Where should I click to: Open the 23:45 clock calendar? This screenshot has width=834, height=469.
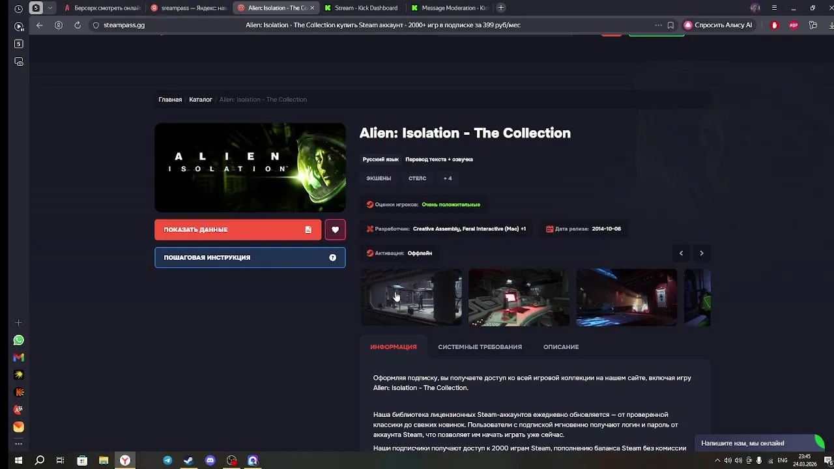805,461
